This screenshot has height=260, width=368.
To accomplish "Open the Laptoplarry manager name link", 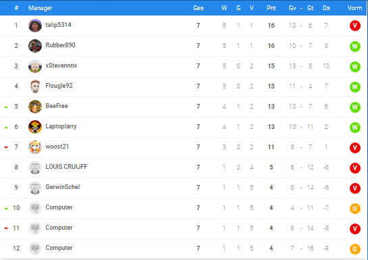I will point(61,126).
